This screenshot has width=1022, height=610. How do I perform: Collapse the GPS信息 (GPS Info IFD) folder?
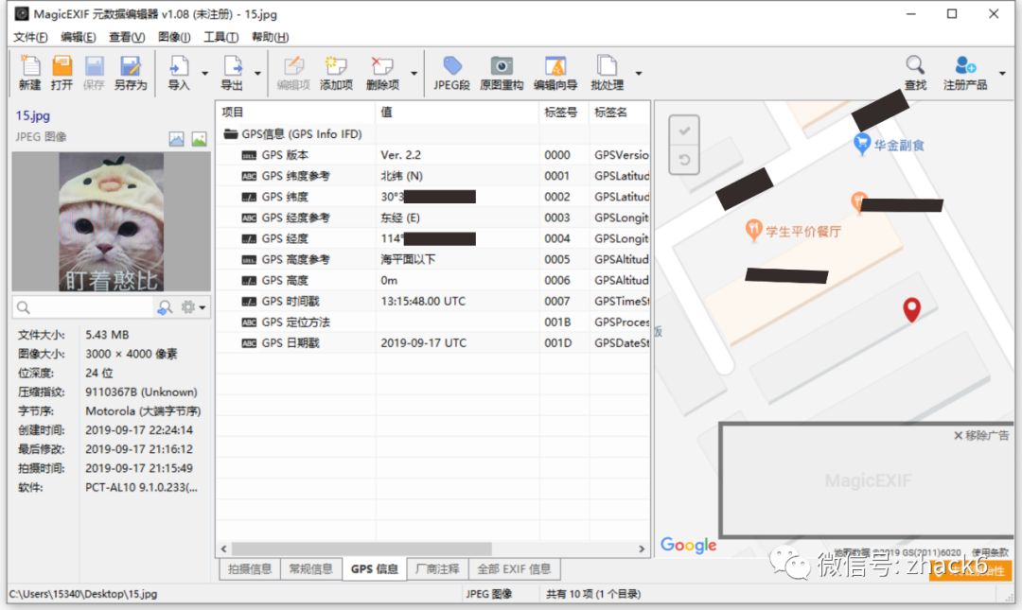coord(230,134)
